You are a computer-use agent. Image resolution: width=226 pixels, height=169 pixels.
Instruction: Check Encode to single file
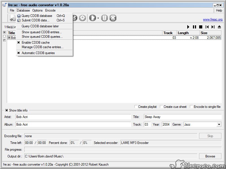pos(192,107)
